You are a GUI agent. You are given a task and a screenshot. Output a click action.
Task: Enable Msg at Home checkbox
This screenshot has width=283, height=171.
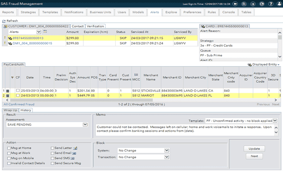9,148
